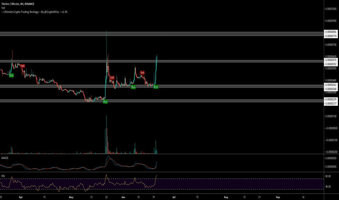Click the Buy marker in early June
The width and height of the screenshot is (339, 200).
point(133,87)
